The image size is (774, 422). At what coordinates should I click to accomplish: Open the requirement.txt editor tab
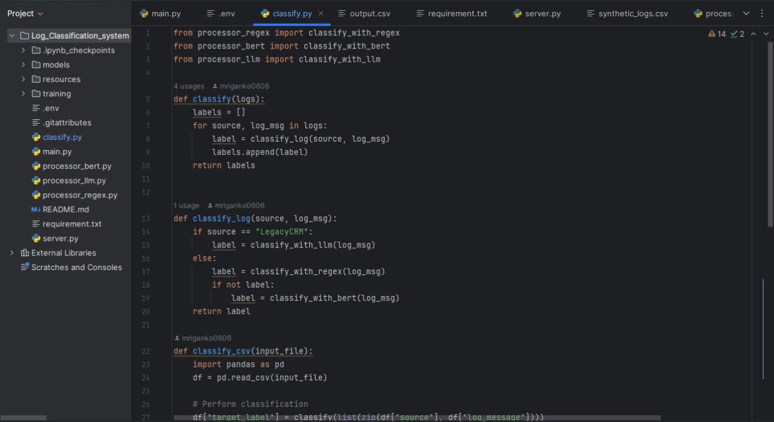(x=452, y=13)
